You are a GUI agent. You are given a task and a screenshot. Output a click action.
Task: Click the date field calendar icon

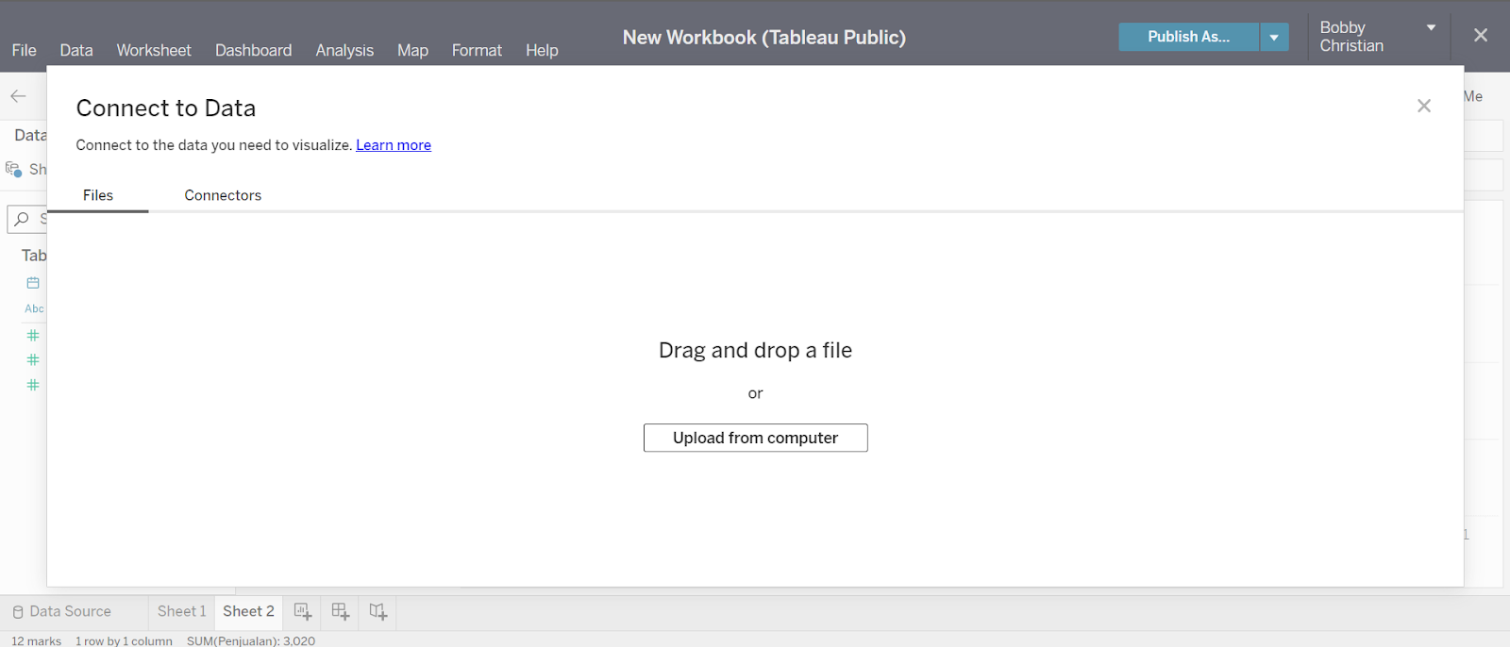coord(33,283)
